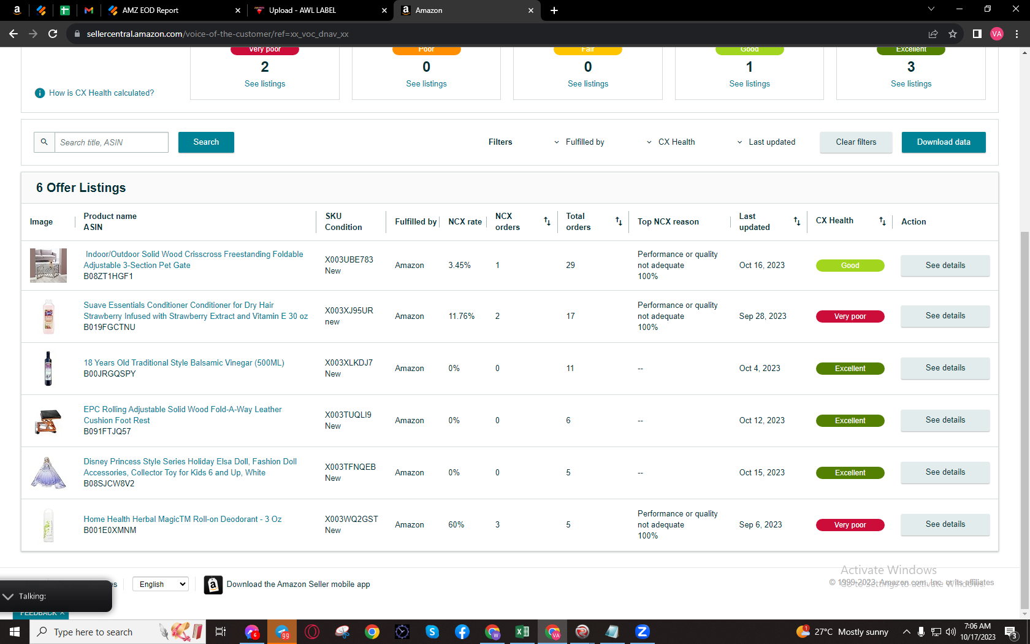The height and width of the screenshot is (644, 1030).
Task: Go back to the previous page
Action: click(x=13, y=34)
